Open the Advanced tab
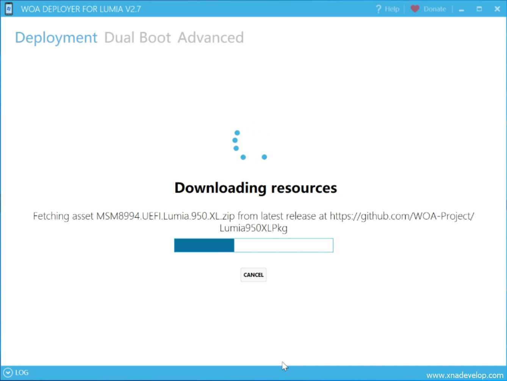The image size is (507, 381). click(211, 38)
